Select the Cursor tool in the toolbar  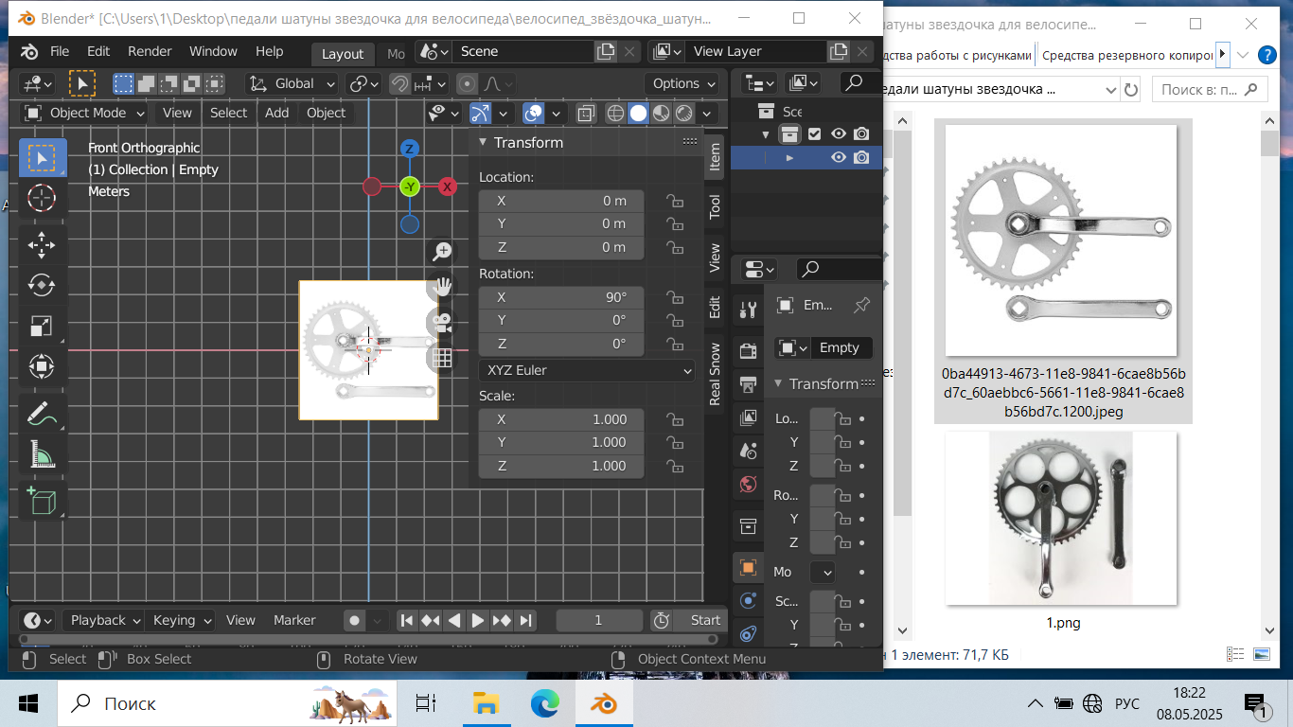tap(42, 198)
